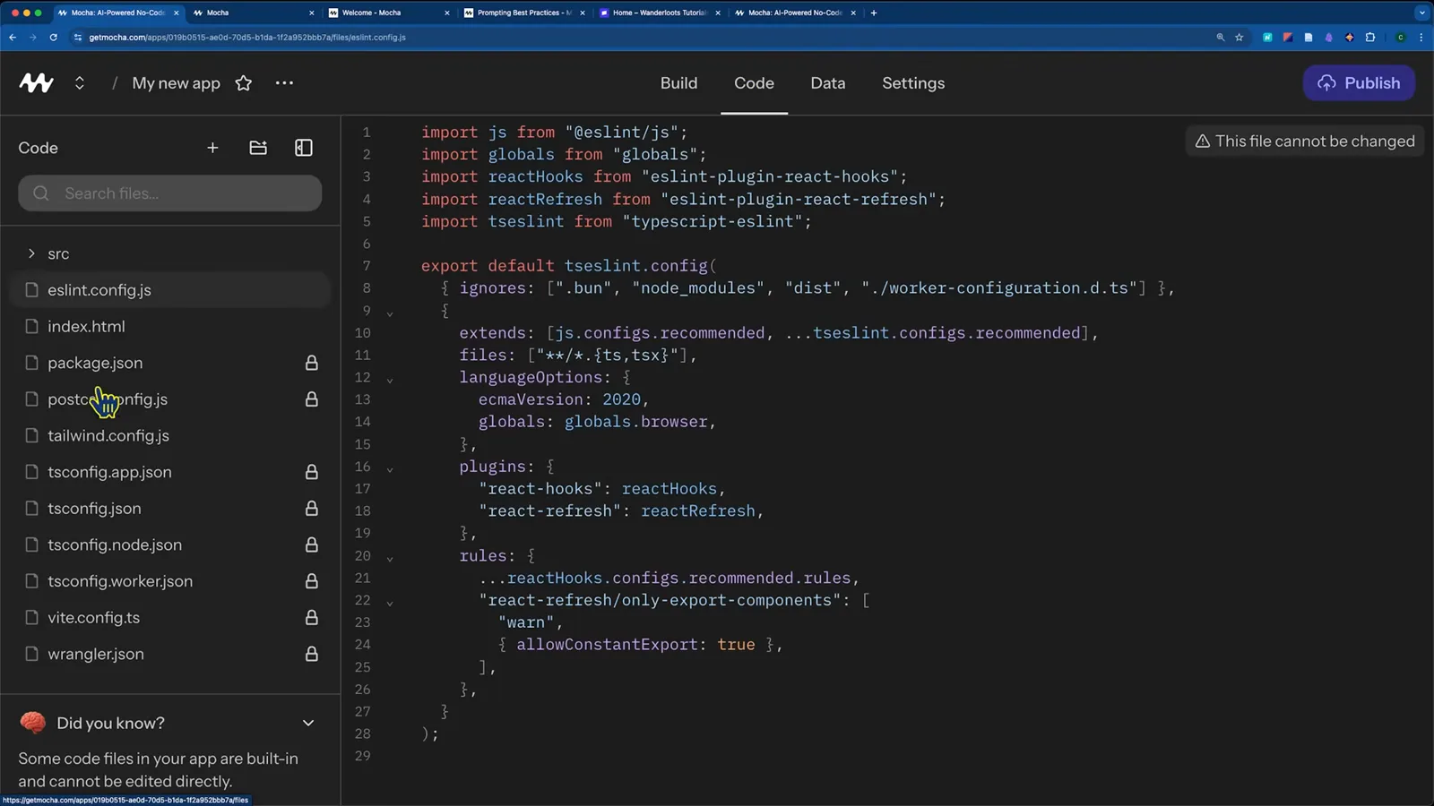The height and width of the screenshot is (806, 1434).
Task: Add a new file with plus icon
Action: [x=212, y=148]
